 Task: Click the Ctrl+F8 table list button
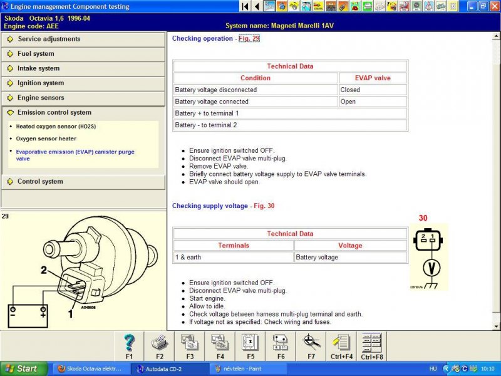[x=372, y=347]
